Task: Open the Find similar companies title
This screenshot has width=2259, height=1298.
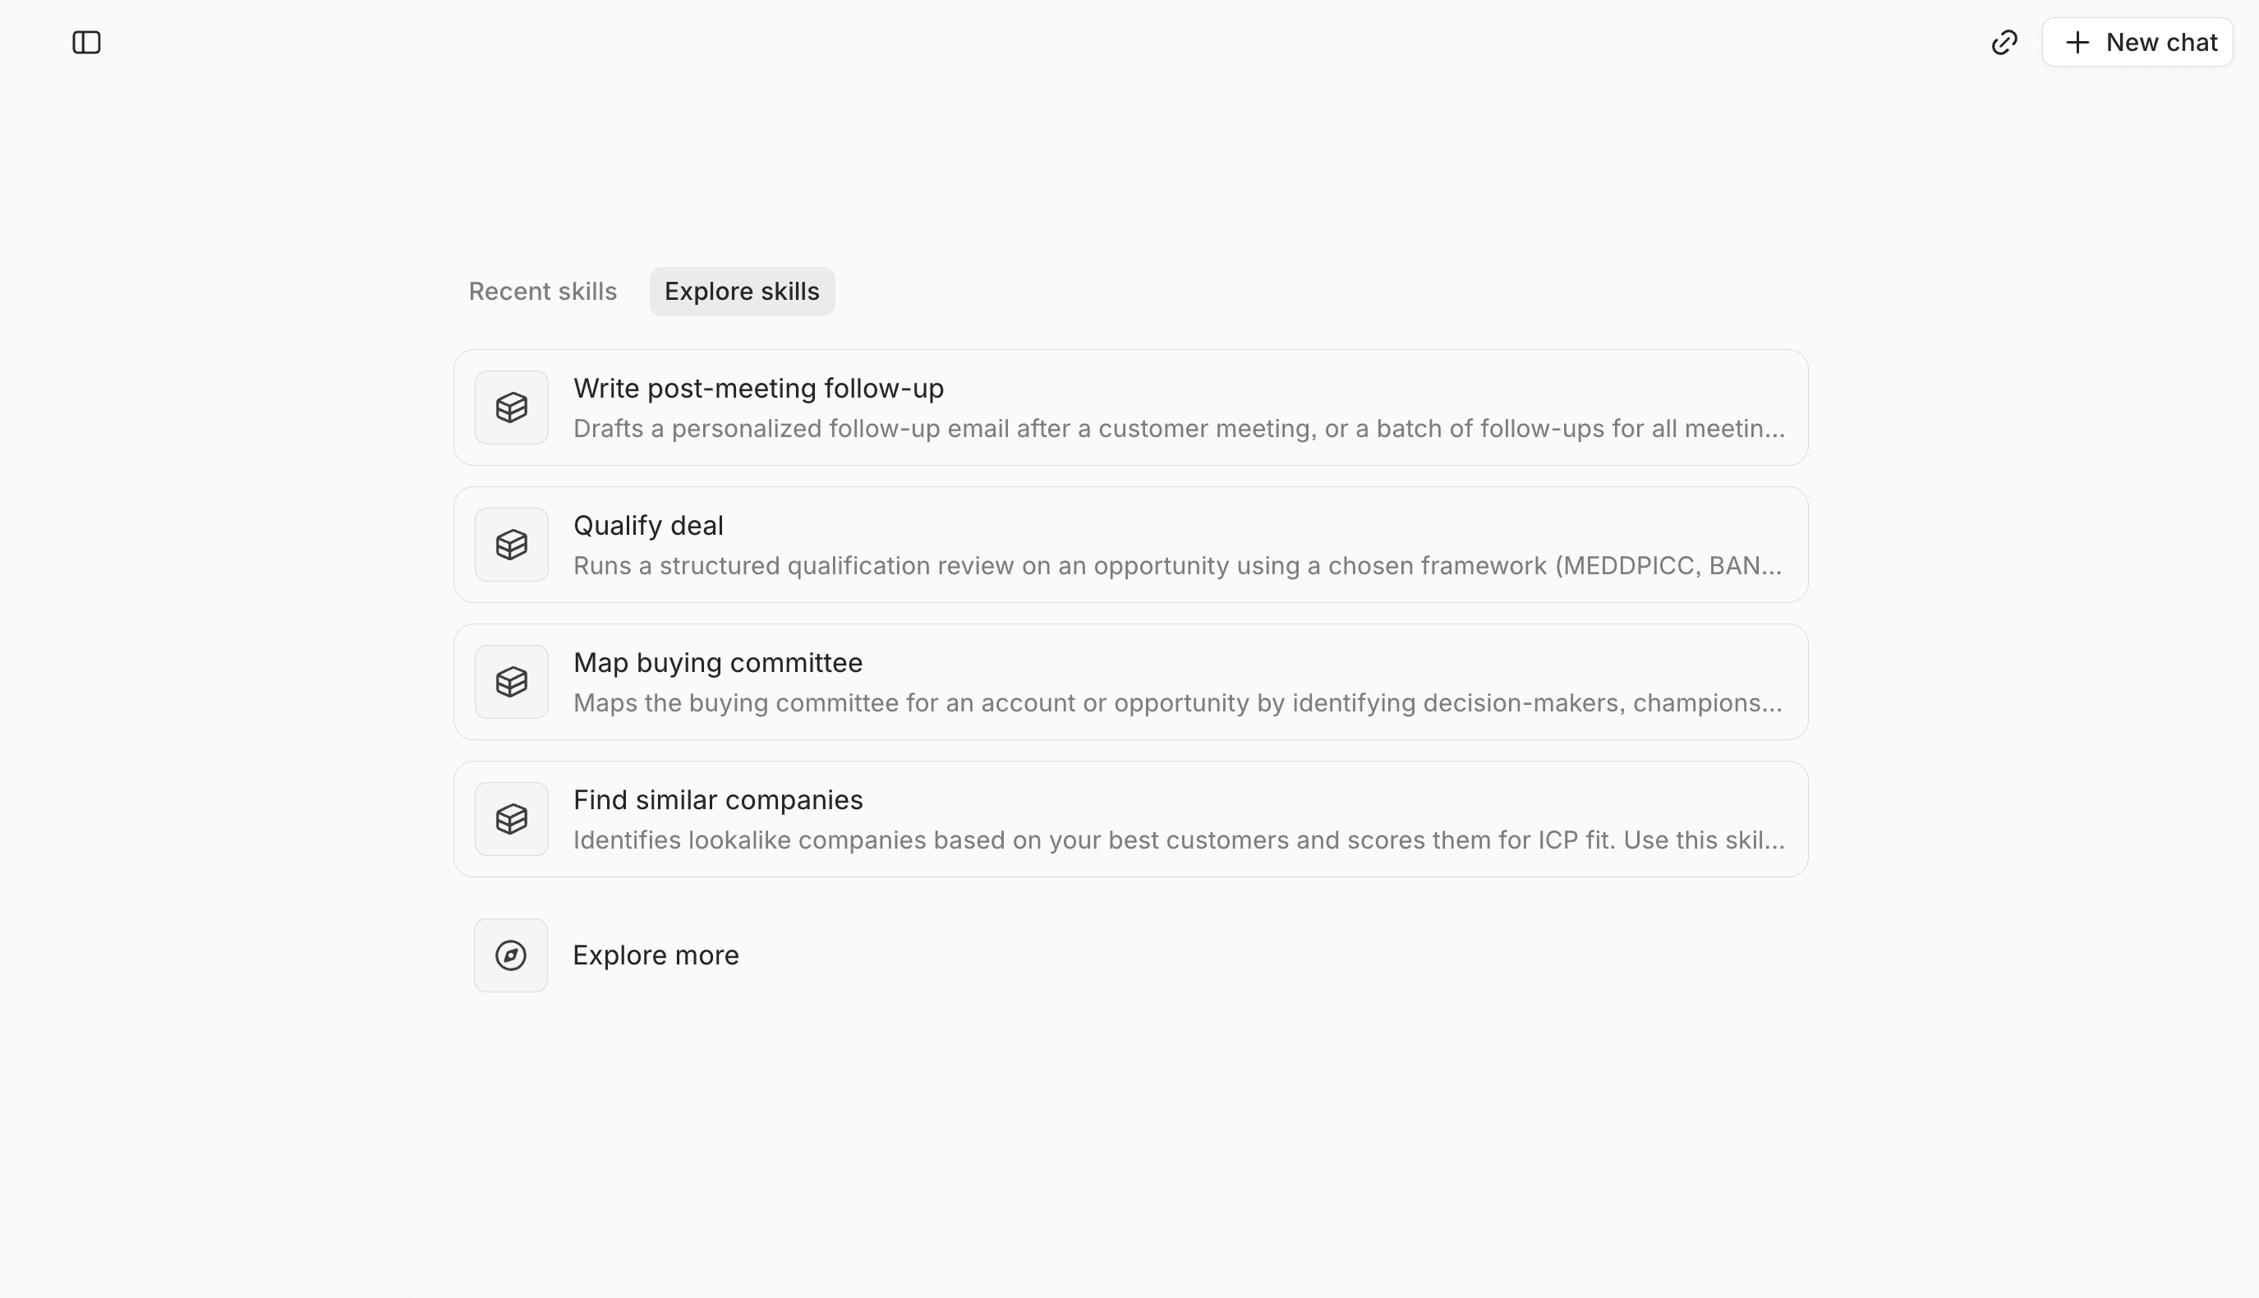Action: pos(717,800)
